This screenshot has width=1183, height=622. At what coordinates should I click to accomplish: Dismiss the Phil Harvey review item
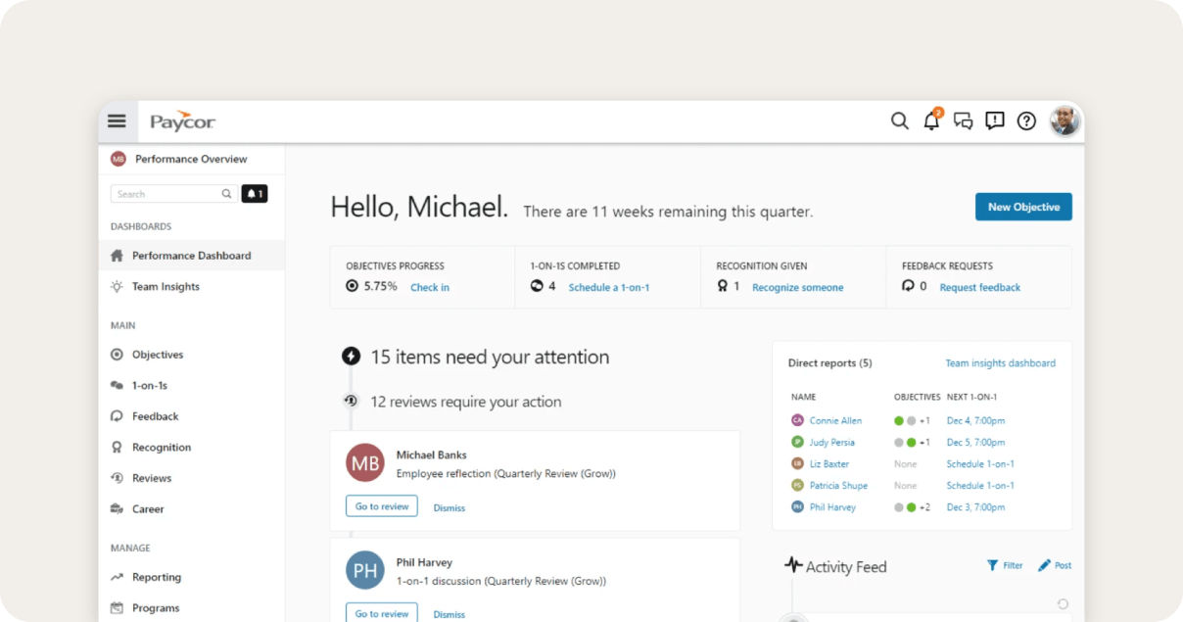pos(450,615)
